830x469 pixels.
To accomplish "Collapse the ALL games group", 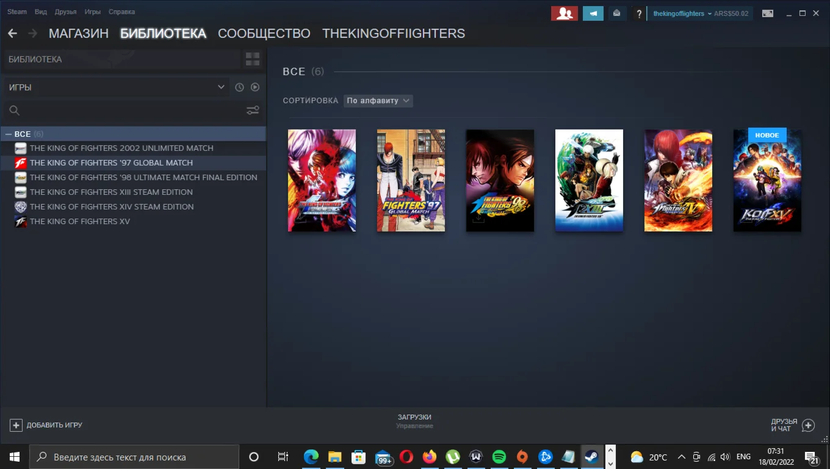I will click(9, 134).
